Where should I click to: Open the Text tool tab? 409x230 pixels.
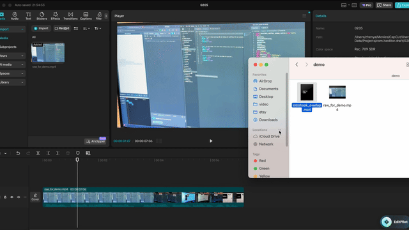(x=28, y=16)
